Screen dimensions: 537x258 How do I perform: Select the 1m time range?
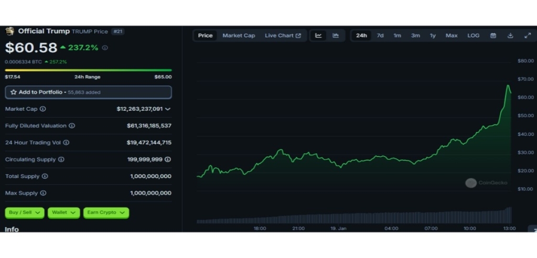[398, 36]
